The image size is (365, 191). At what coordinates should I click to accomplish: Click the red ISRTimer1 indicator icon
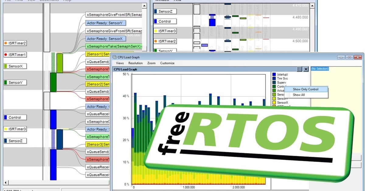coord(5,55)
